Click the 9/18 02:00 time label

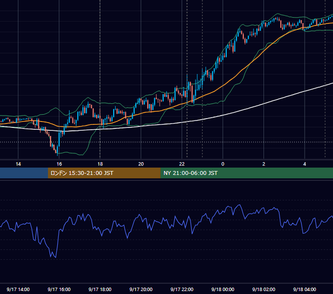tap(263, 289)
